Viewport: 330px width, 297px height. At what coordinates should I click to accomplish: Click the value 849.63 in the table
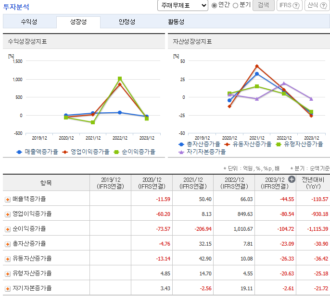point(245,214)
